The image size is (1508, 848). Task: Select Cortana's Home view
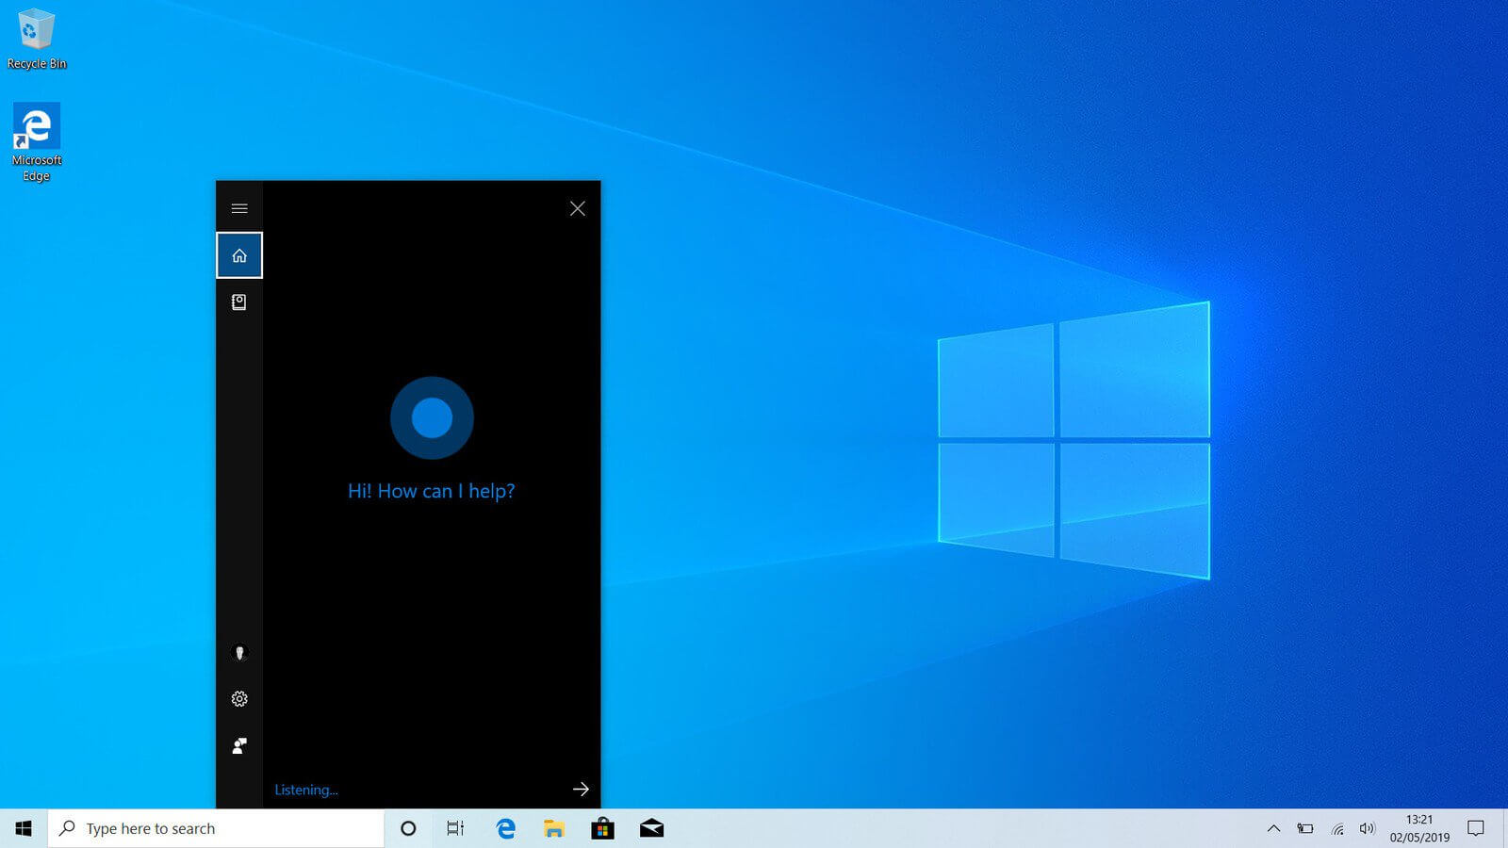pos(239,254)
